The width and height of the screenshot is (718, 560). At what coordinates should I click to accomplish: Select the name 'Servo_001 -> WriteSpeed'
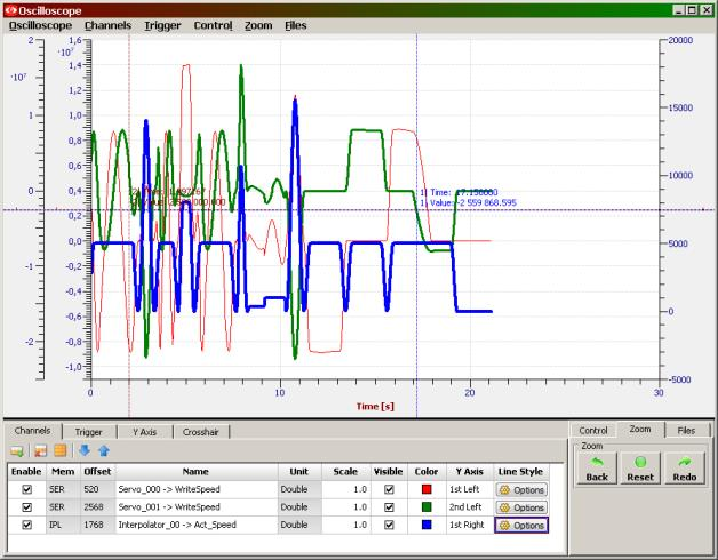tap(169, 507)
